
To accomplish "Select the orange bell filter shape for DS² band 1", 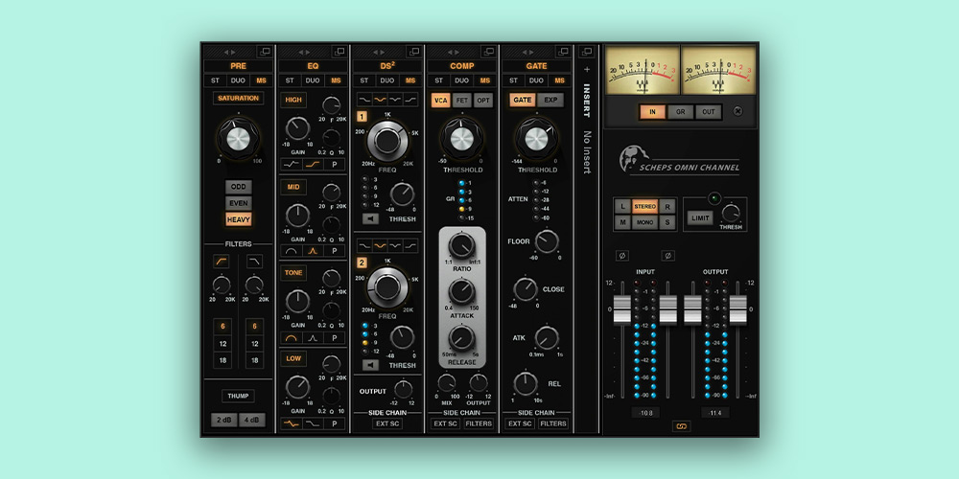I will [381, 100].
